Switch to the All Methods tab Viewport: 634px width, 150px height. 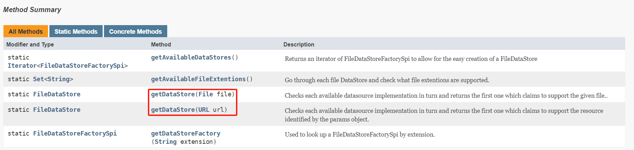point(26,31)
